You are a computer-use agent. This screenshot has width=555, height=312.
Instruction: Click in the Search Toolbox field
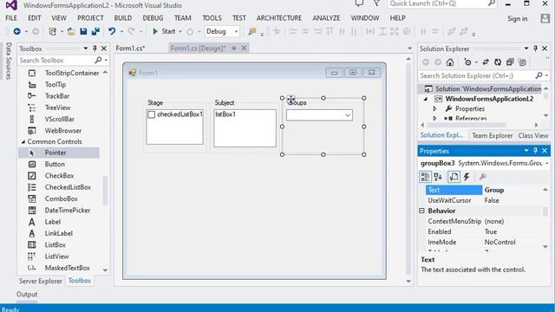click(56, 61)
